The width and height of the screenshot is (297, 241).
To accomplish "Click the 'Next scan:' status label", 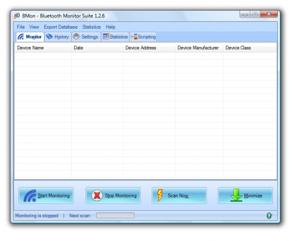I will click(80, 216).
